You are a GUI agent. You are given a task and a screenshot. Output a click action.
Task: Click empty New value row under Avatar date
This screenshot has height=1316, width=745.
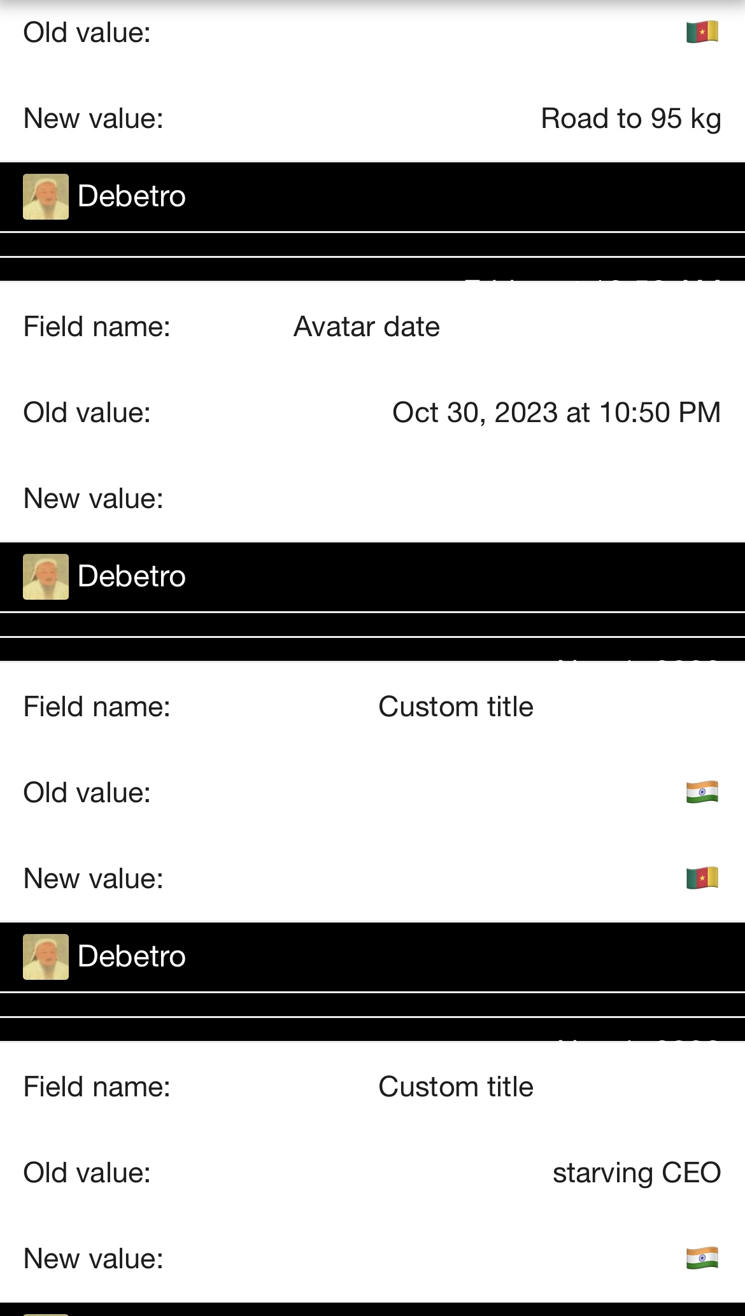(372, 499)
